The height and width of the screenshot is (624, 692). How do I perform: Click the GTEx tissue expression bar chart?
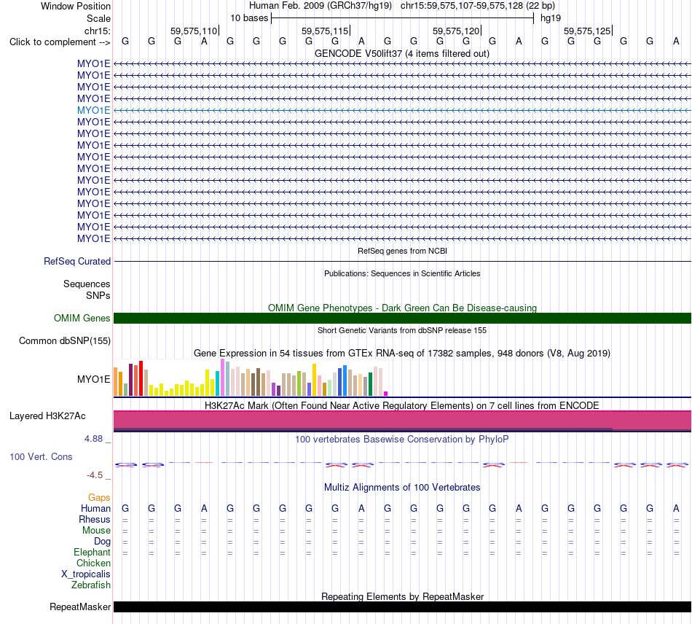click(251, 378)
